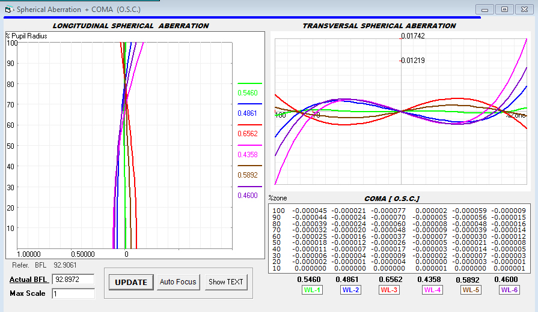Click the 0.4861 legend label
The width and height of the screenshot is (538, 312).
(x=248, y=113)
